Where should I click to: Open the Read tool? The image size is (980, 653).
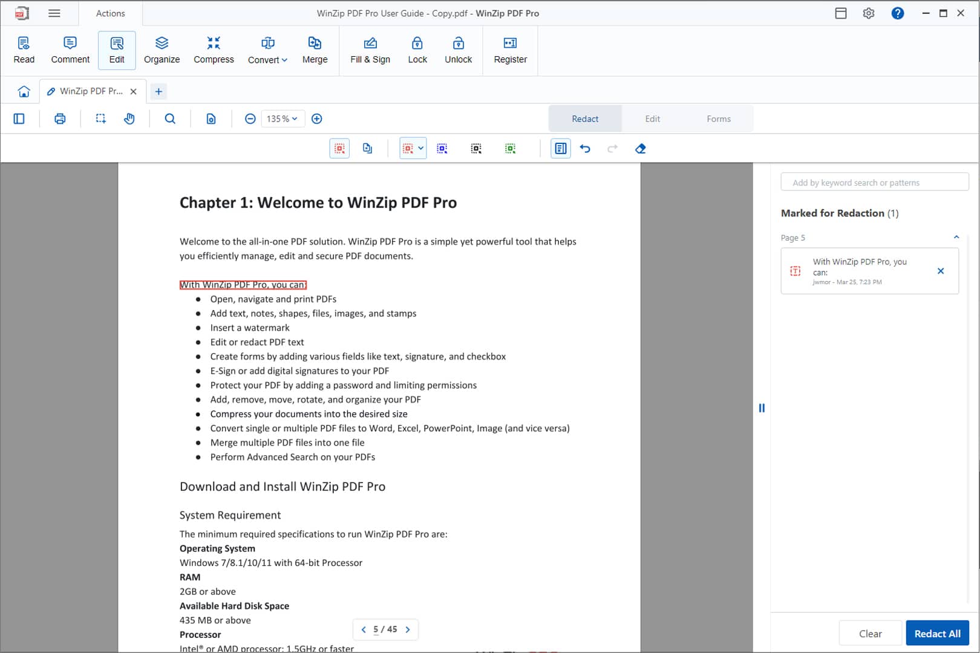pos(24,50)
